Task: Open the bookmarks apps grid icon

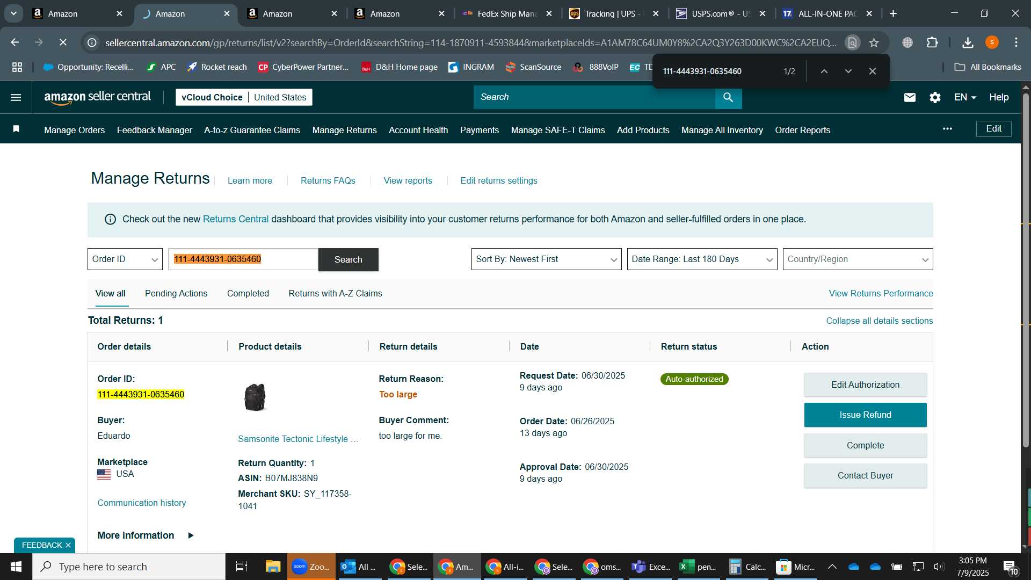Action: [x=17, y=67]
